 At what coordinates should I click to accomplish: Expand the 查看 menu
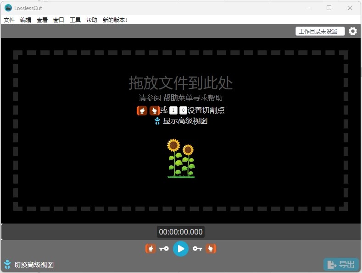point(42,20)
